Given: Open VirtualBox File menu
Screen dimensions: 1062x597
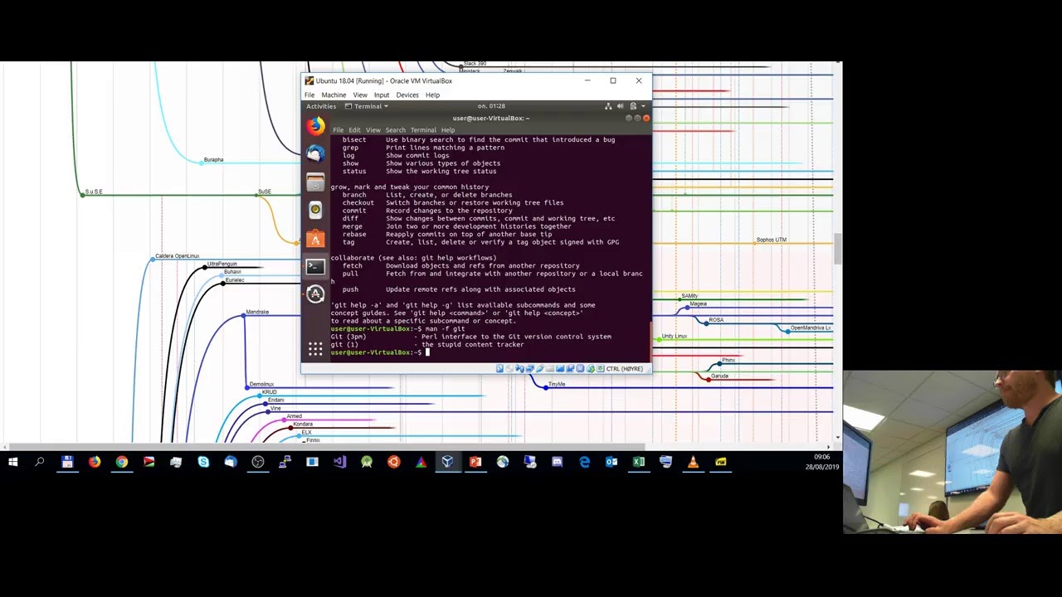Looking at the screenshot, I should [x=309, y=95].
